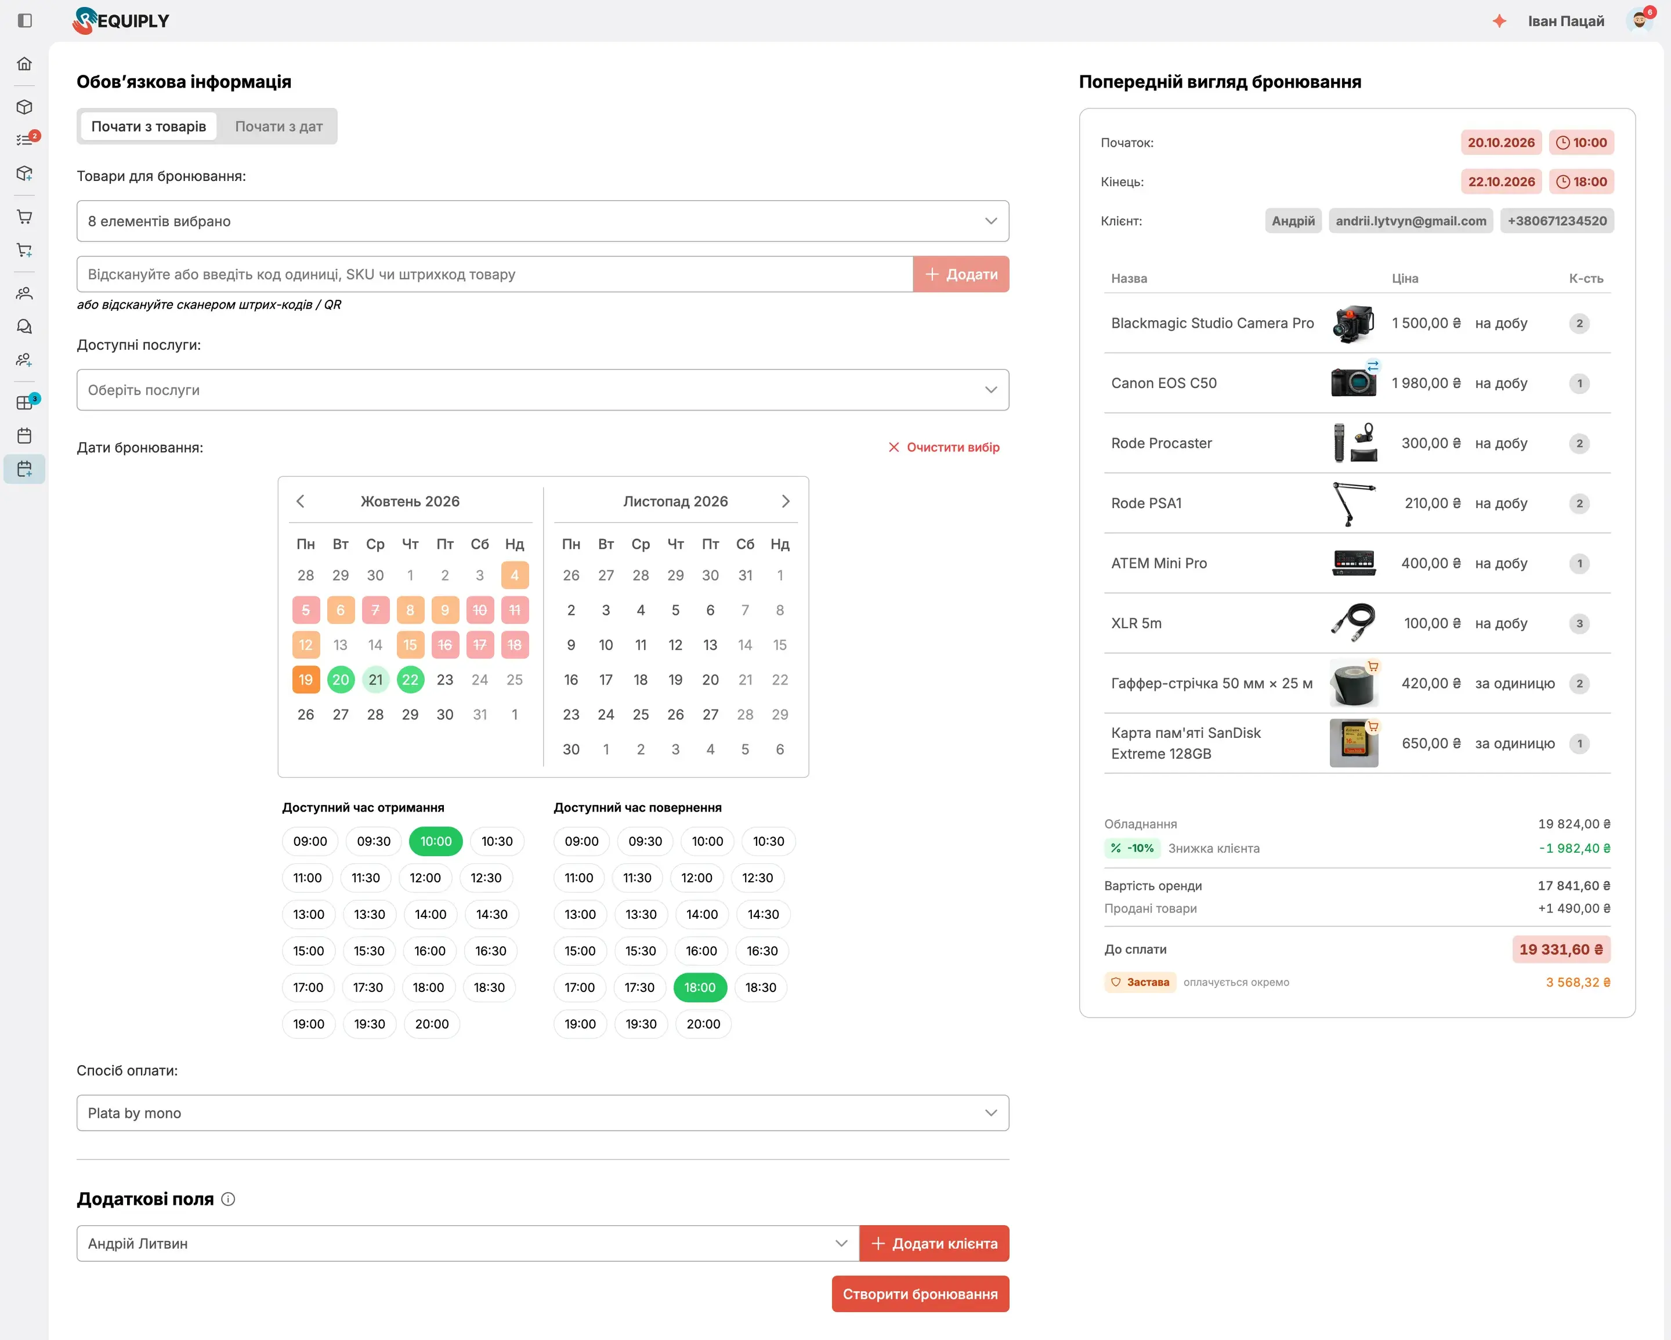Click the swap icon on Canon EOS C50
This screenshot has height=1340, width=1671.
click(x=1373, y=366)
